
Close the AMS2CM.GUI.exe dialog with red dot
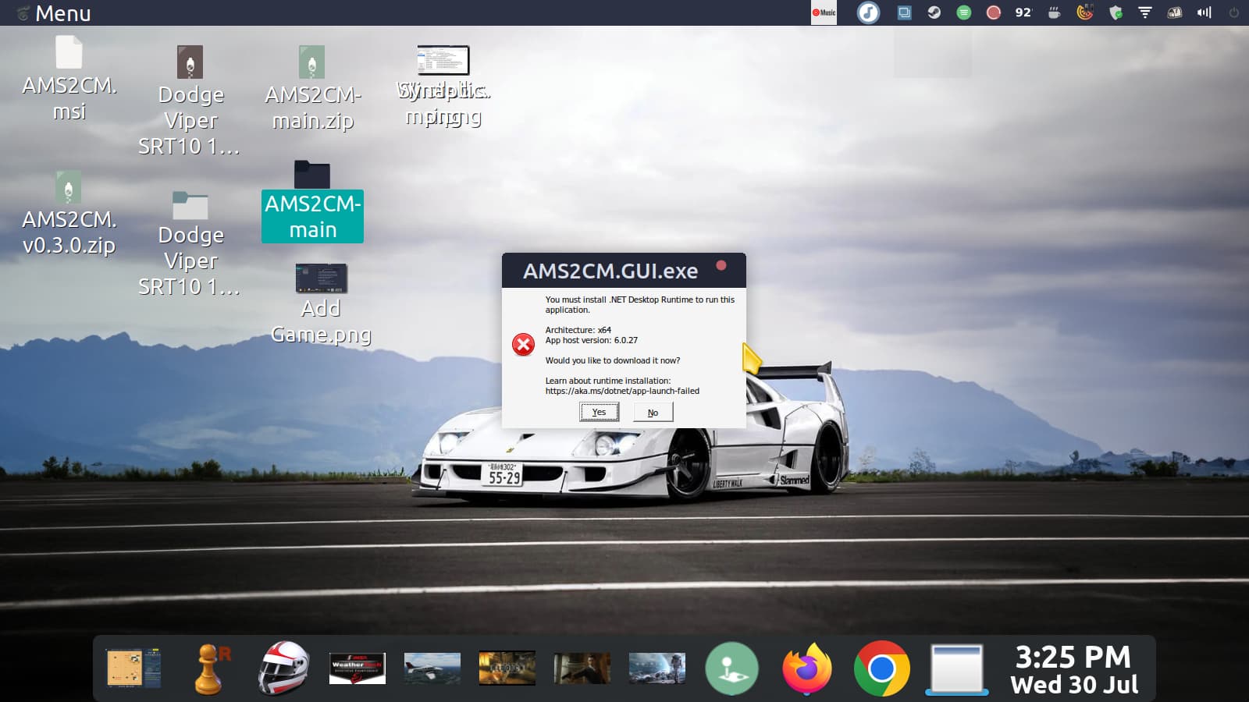(721, 266)
